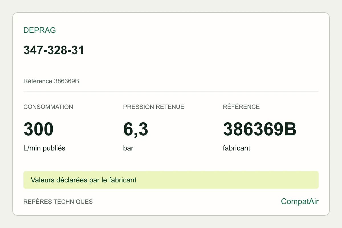Select the 300 consumption value
This screenshot has width=342, height=228.
coord(38,129)
